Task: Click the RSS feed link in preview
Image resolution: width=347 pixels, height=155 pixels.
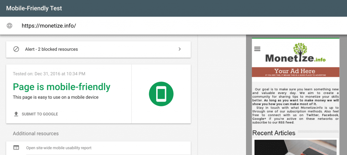Action: click(286, 122)
